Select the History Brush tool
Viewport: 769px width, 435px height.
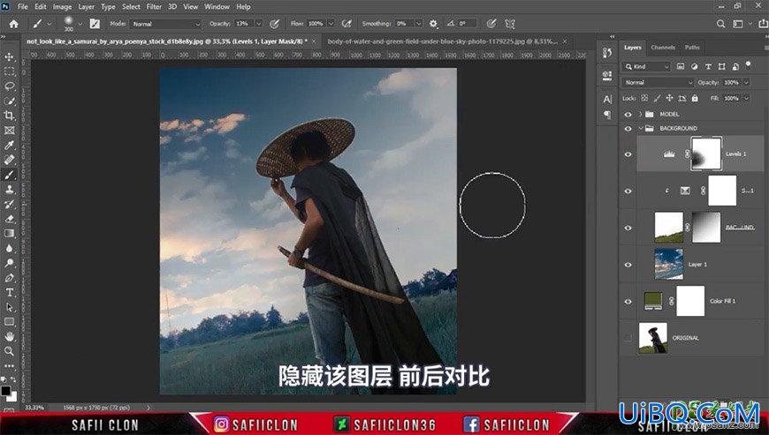pos(10,204)
